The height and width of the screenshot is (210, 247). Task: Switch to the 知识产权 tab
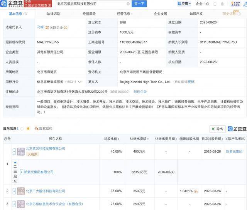(x=196, y=14)
